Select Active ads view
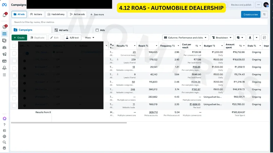This screenshot has width=273, height=153. [x=77, y=14]
